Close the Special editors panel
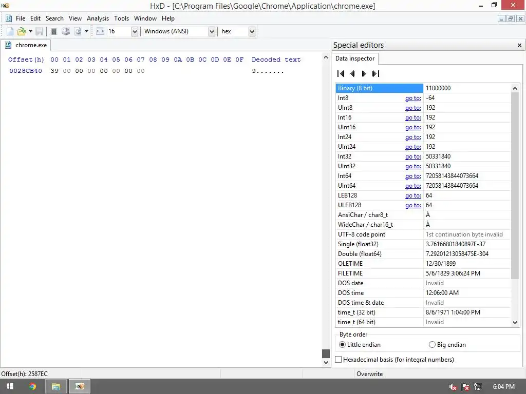526x394 pixels. point(519,45)
